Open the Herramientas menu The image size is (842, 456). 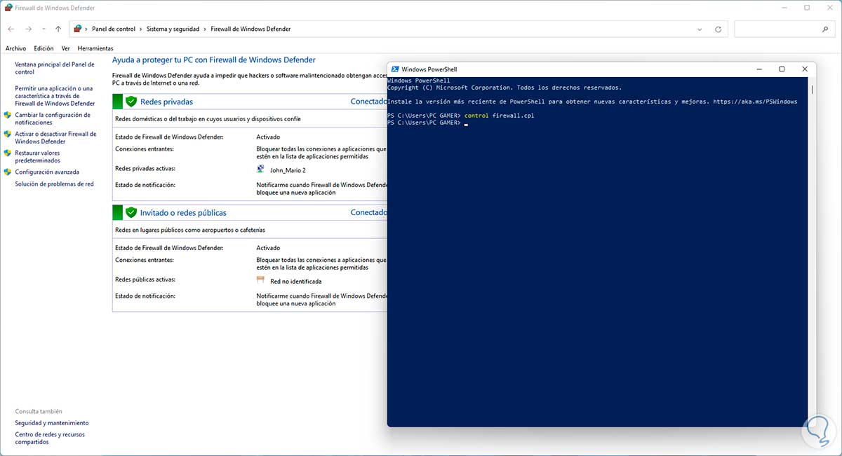coord(95,48)
